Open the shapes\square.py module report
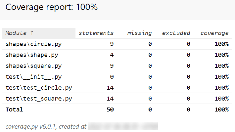Screen dimensions: 235x132 (33, 66)
